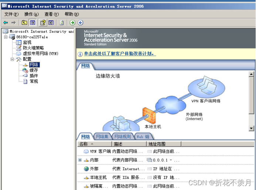The height and width of the screenshot is (190, 256).
Task: Click the 配置 tools icon
Action: pos(18,59)
